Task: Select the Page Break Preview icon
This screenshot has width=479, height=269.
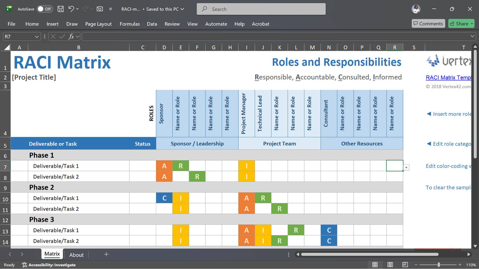Action: pos(405,264)
